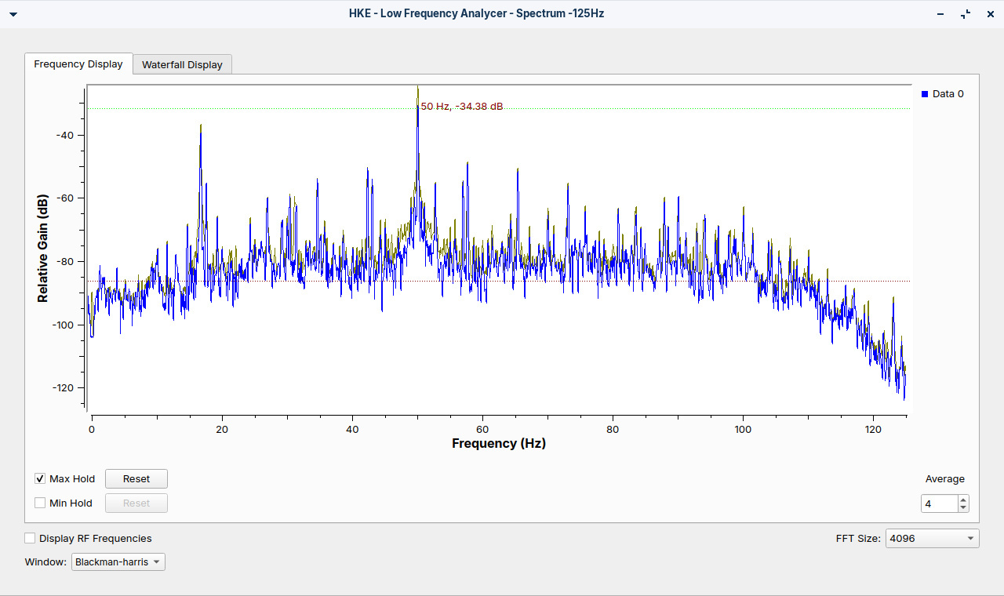Click into the Average number field
Viewport: 1004px width, 596px height.
click(x=939, y=503)
